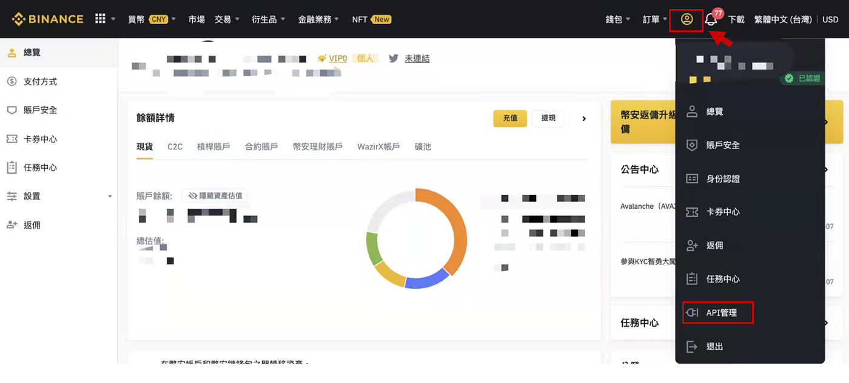849x383 pixels.
Task: Click the 支付方式 dollar icon in sidebar
Action: click(12, 81)
